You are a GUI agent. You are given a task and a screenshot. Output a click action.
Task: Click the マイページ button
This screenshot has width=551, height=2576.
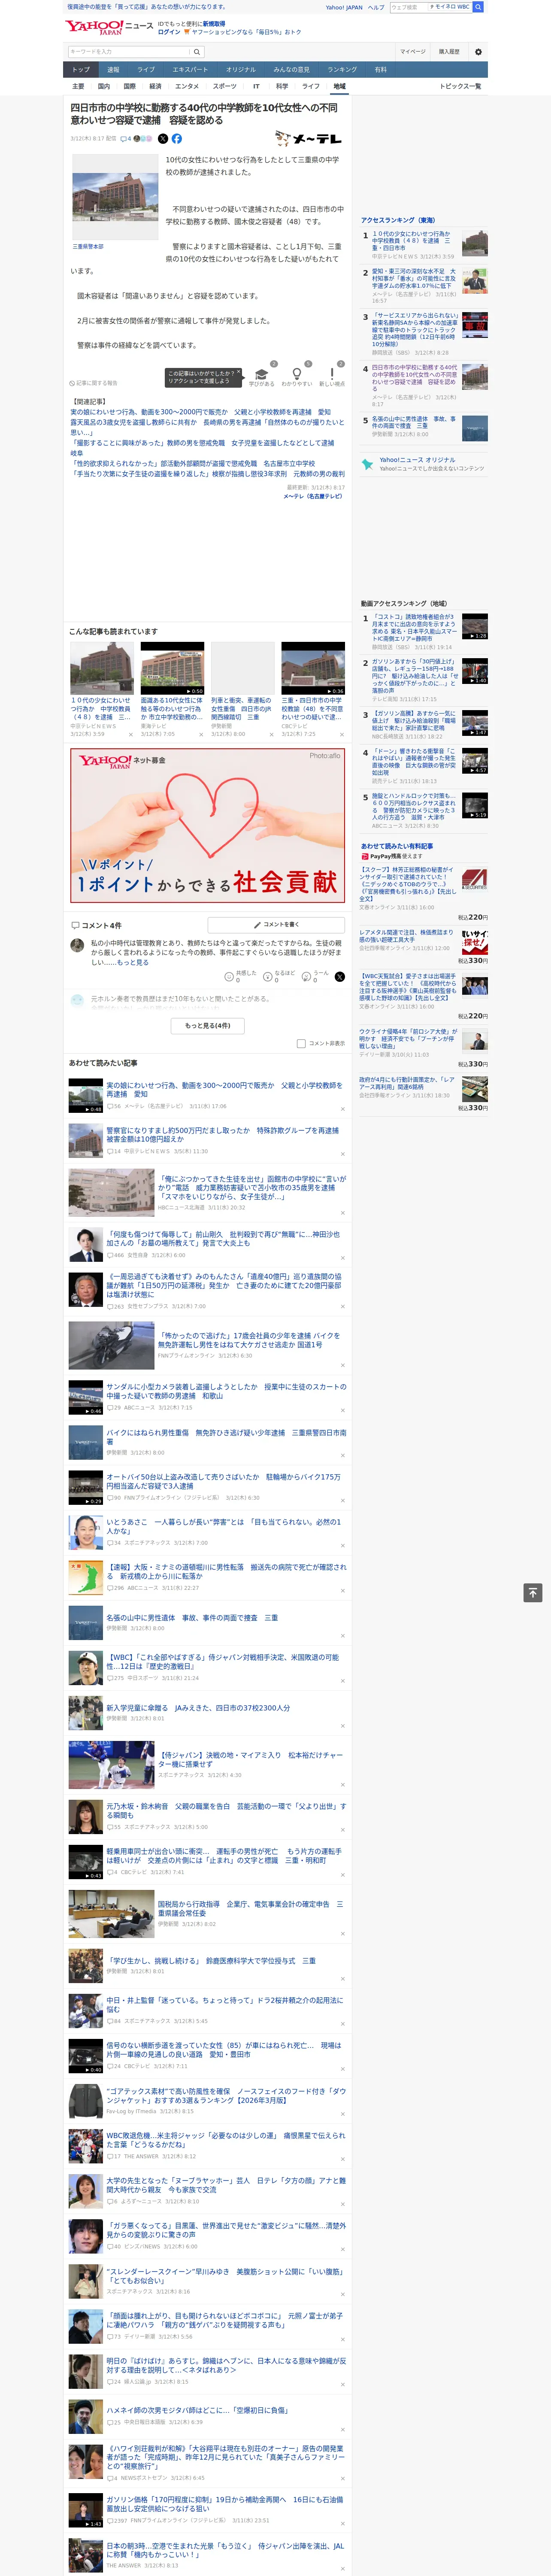pos(413,52)
